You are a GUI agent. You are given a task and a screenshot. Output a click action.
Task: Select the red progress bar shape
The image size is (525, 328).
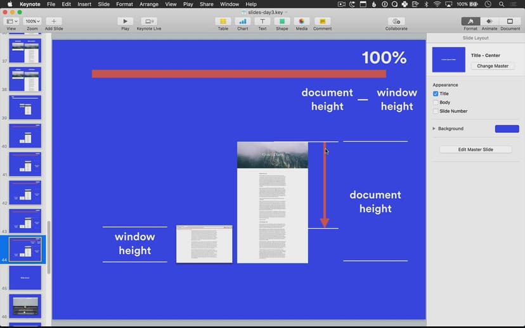(x=239, y=74)
